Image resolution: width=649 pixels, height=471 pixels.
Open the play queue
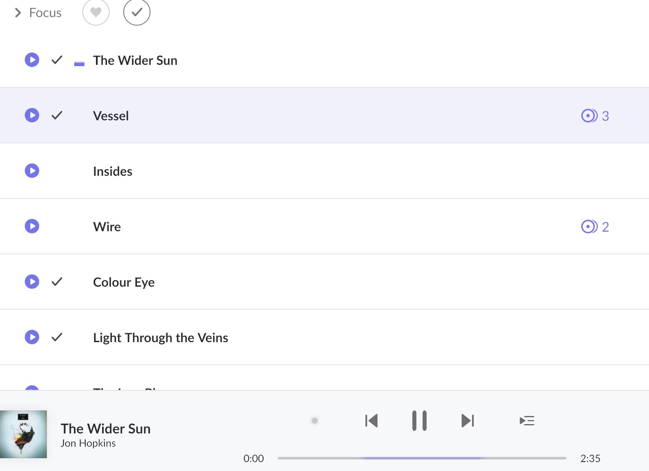527,421
